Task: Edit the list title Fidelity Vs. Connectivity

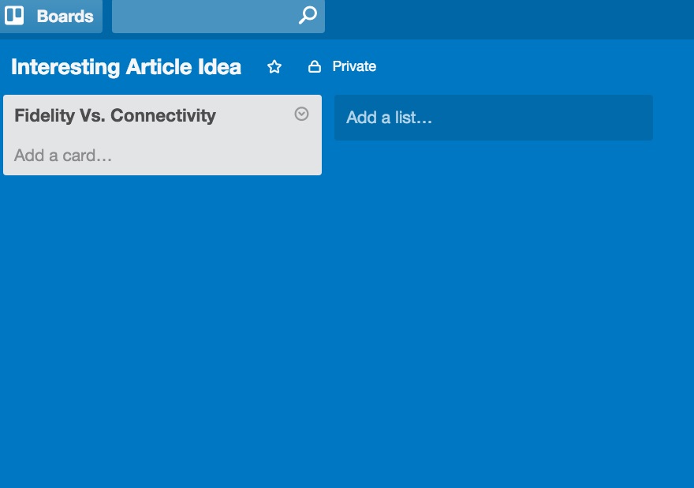Action: pos(115,116)
